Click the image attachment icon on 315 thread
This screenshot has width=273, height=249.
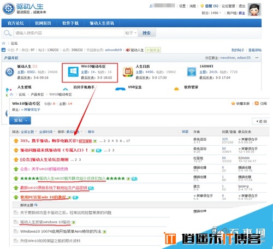[95, 141]
